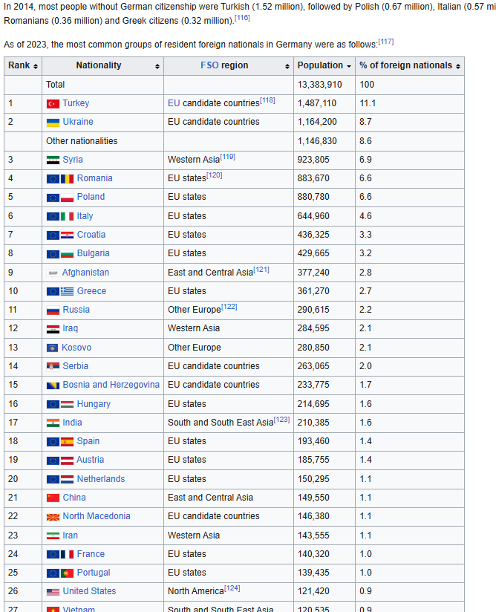Click the France flag icon

67,555
